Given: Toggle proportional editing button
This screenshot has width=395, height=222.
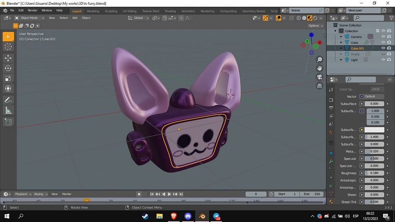Looking at the screenshot, I should 181,18.
